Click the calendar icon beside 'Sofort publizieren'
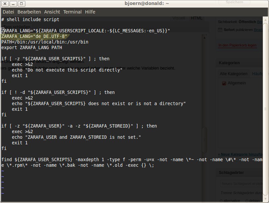Viewport: 269px width, 203px height. pos(220,30)
